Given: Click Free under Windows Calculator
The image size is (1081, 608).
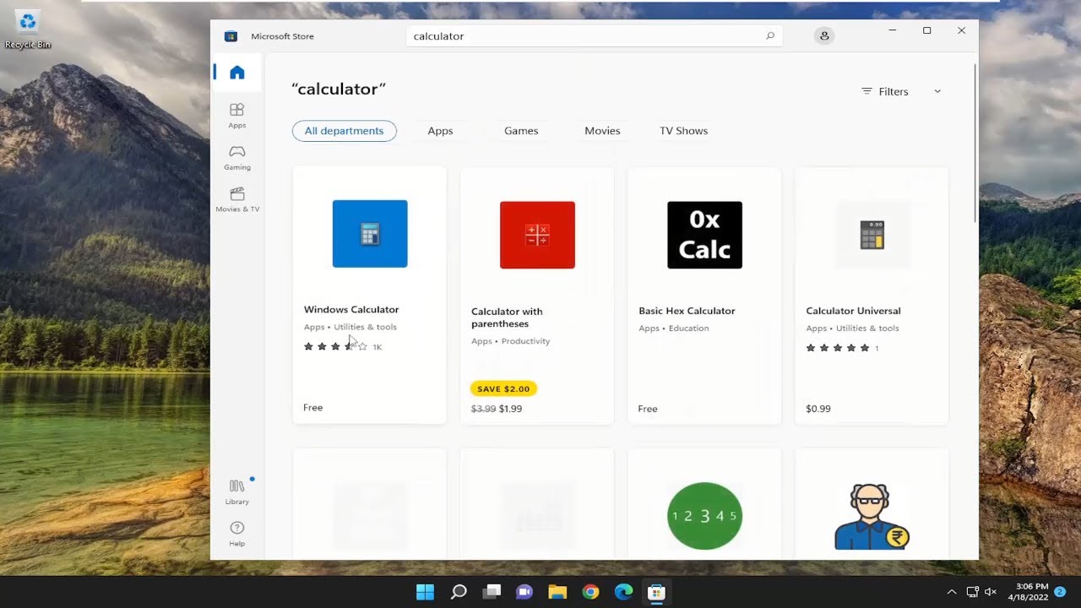Looking at the screenshot, I should point(312,407).
